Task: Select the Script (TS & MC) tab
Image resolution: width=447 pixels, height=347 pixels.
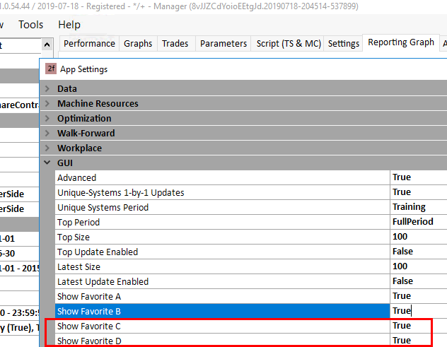Action: [x=288, y=44]
